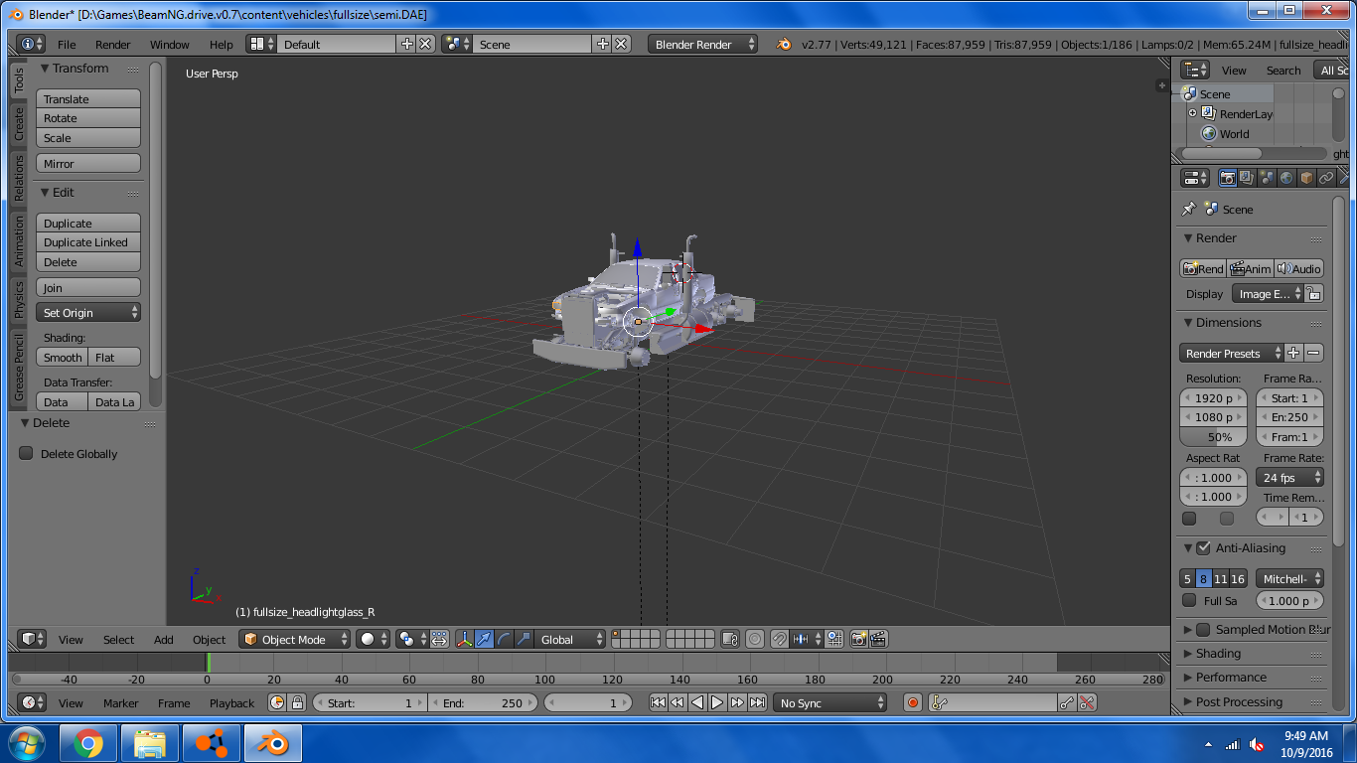Open the Render Presets dropdown

1232,353
